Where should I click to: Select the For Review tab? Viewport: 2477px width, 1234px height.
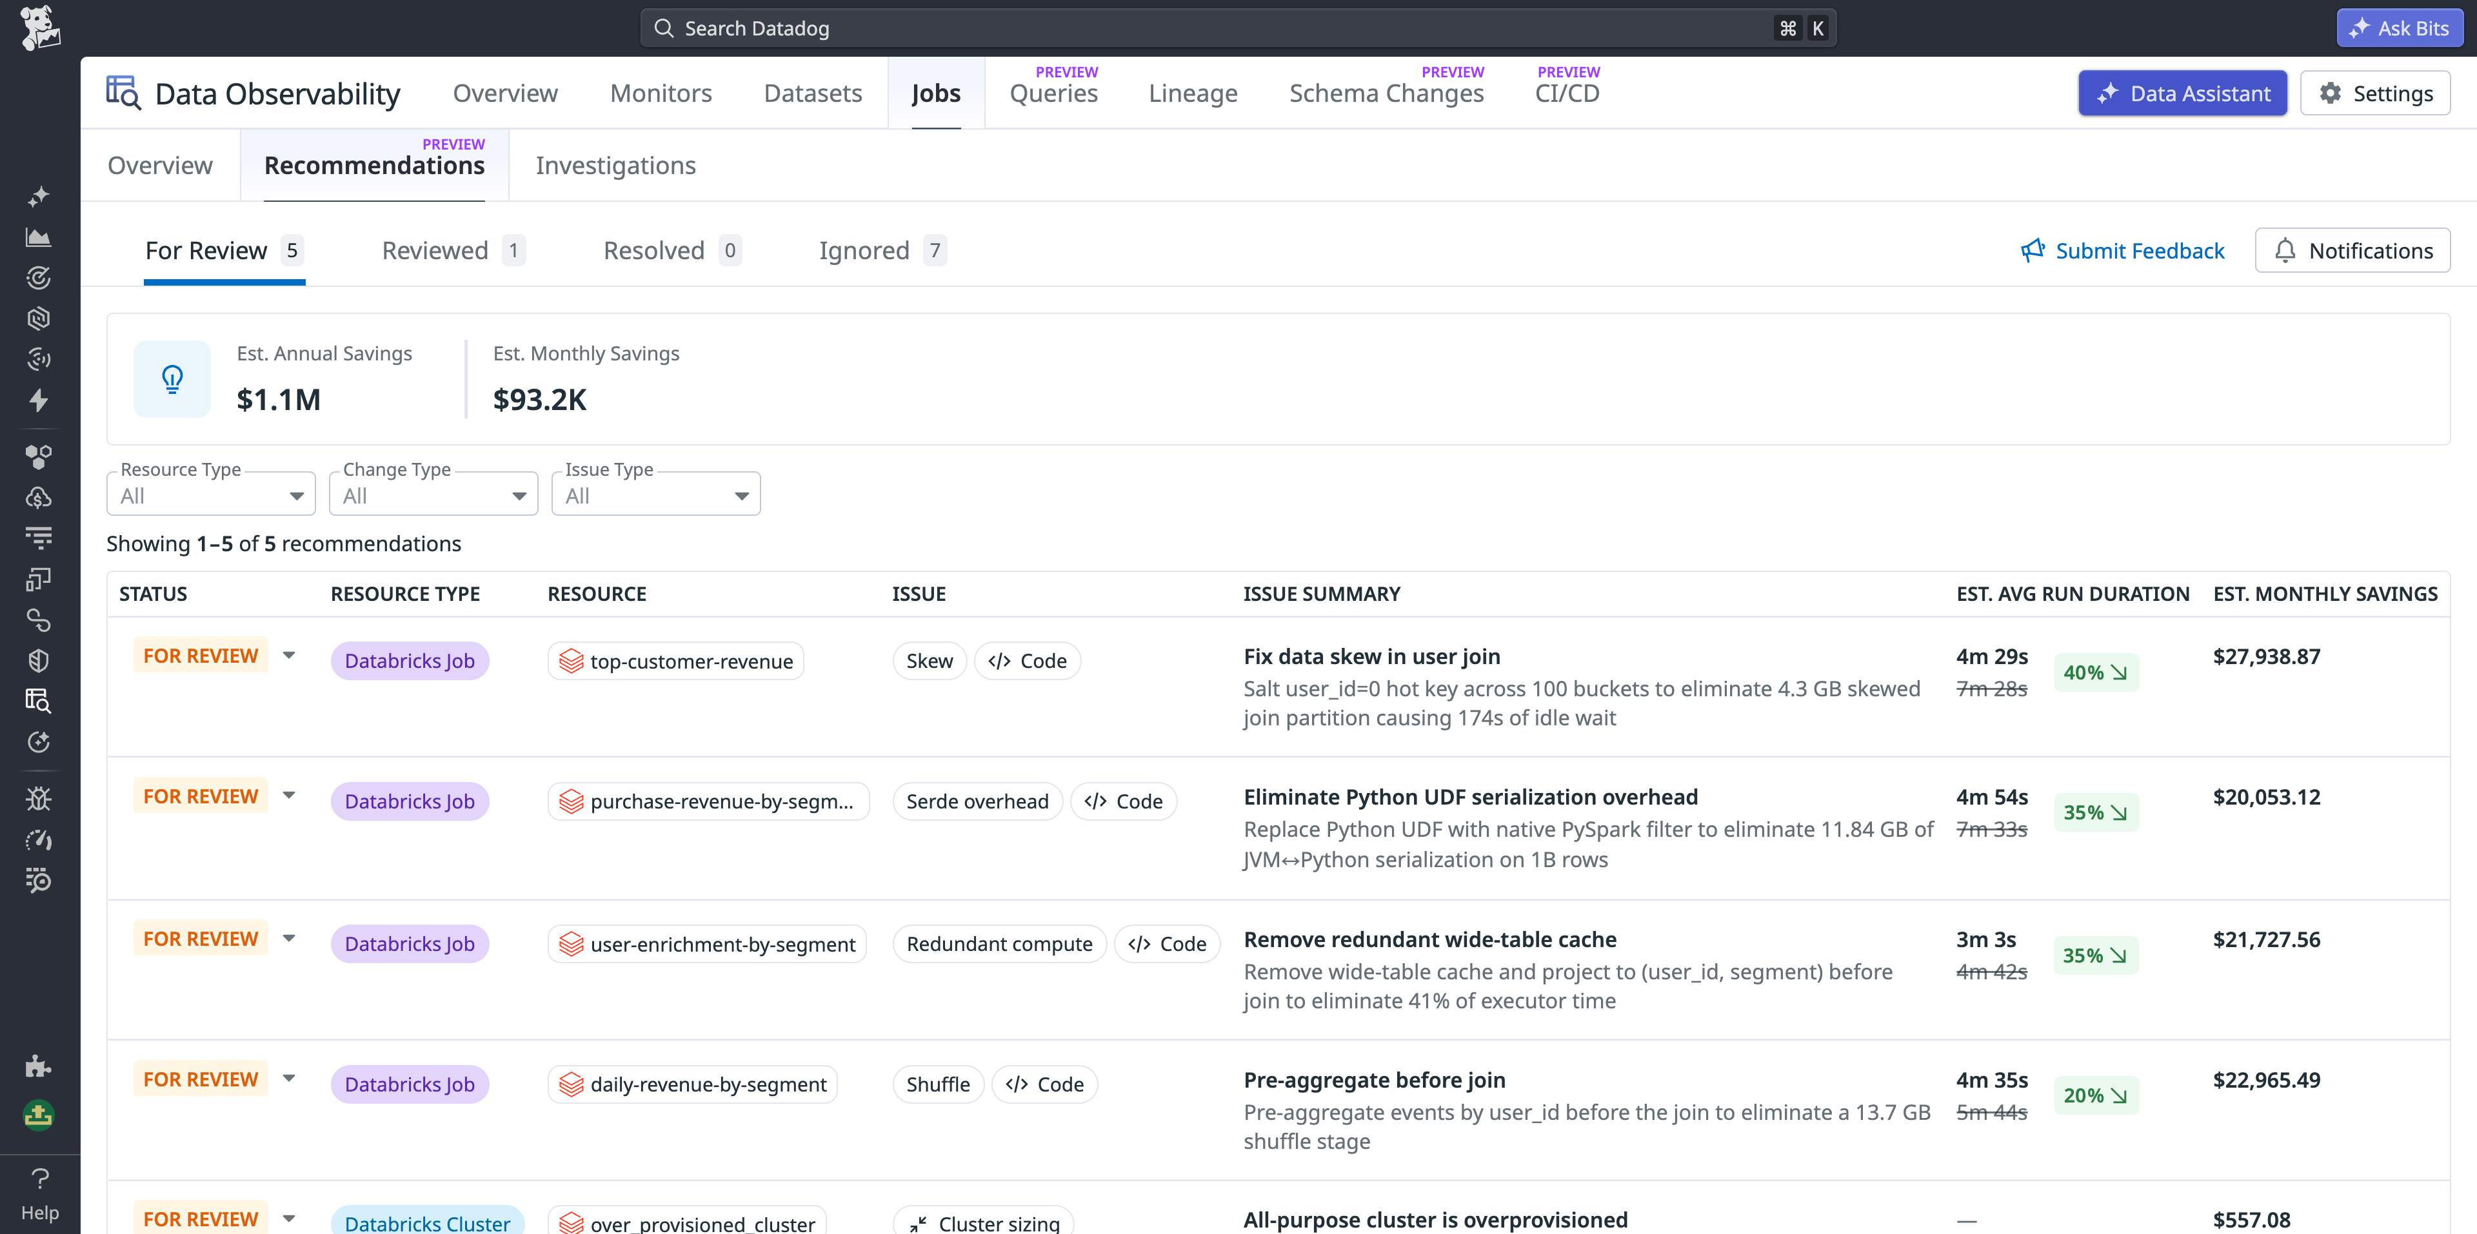coord(224,251)
